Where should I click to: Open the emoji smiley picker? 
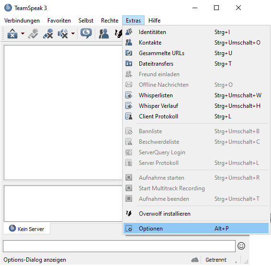pyautogui.click(x=241, y=246)
